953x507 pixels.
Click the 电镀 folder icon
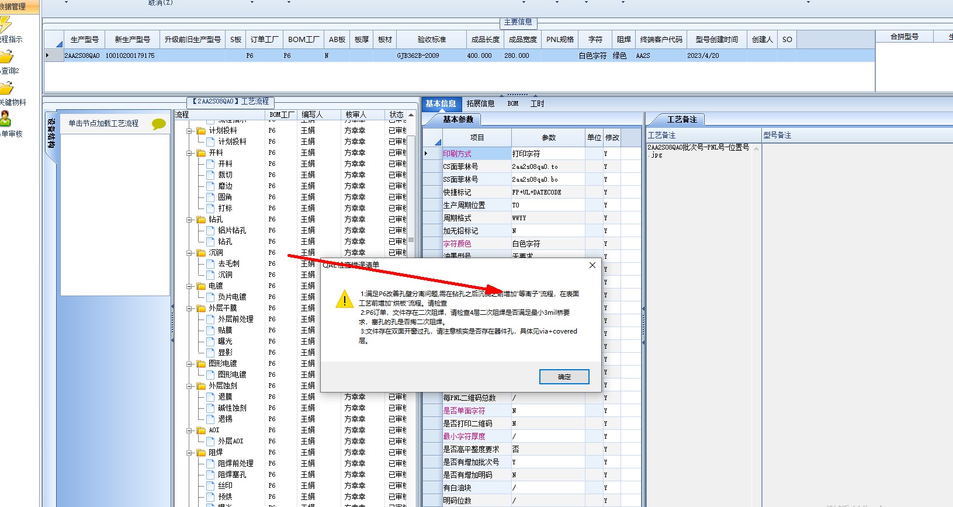click(201, 286)
